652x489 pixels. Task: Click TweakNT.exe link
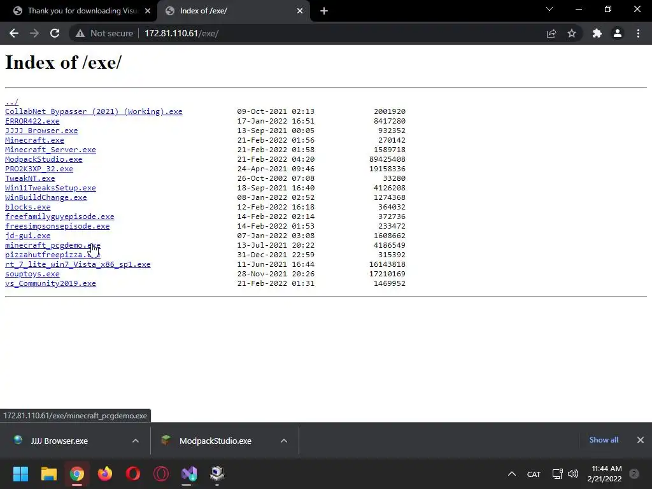[30, 178]
